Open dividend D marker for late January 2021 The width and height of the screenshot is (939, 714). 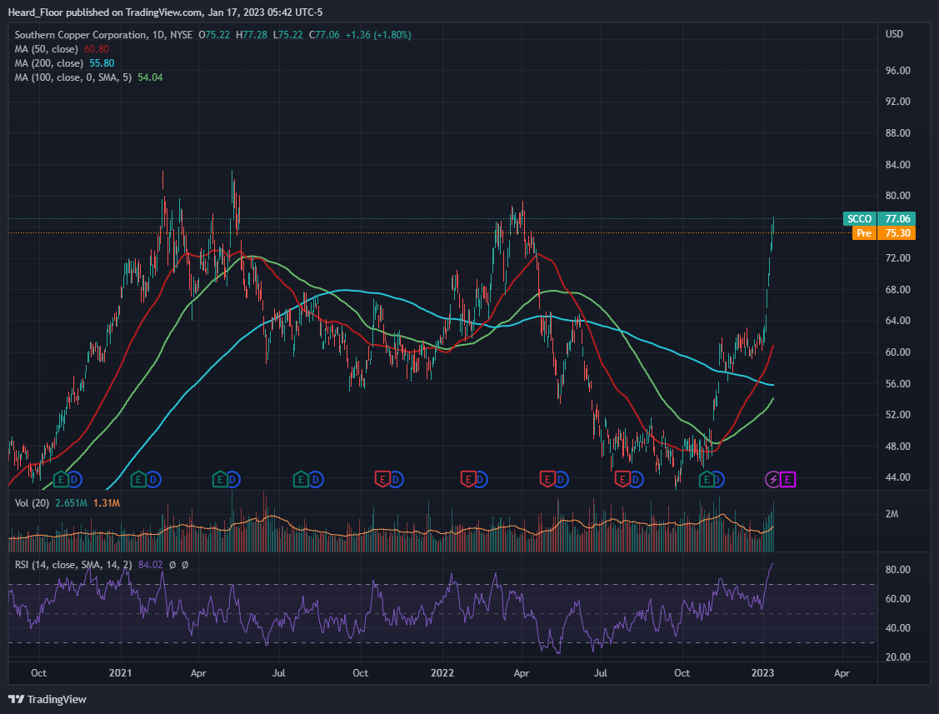click(153, 479)
